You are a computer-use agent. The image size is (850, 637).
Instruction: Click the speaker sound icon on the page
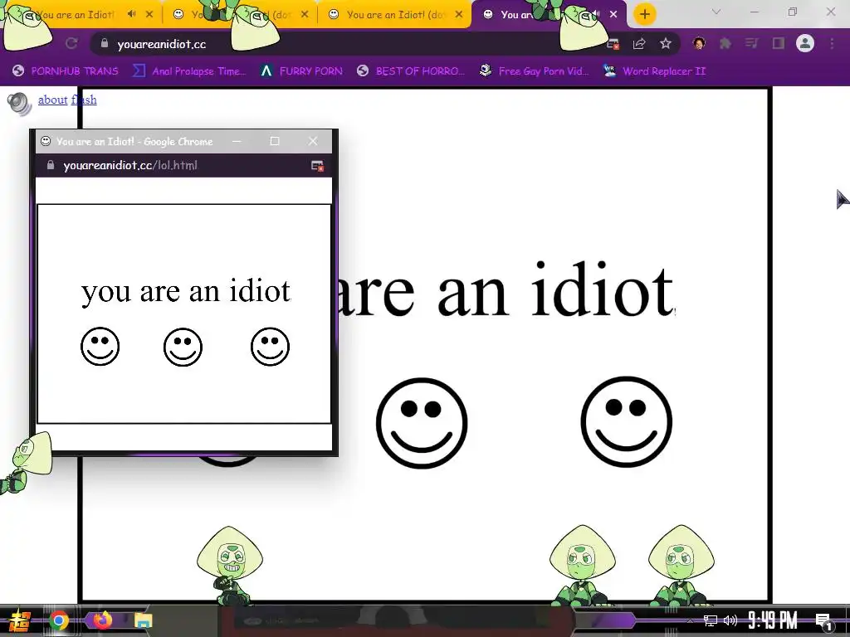pyautogui.click(x=20, y=104)
